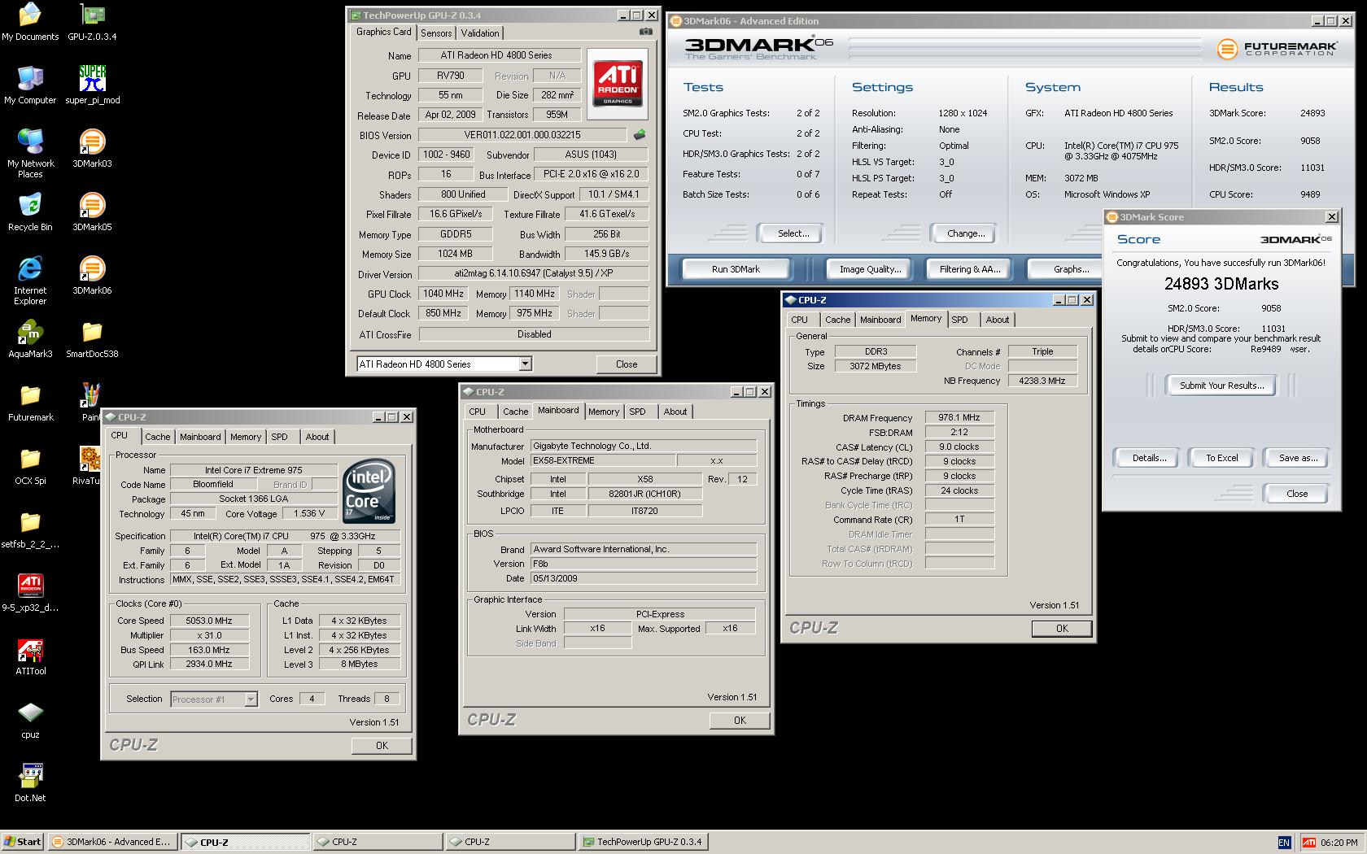Click the To Excel button
The width and height of the screenshot is (1367, 854).
1221,458
